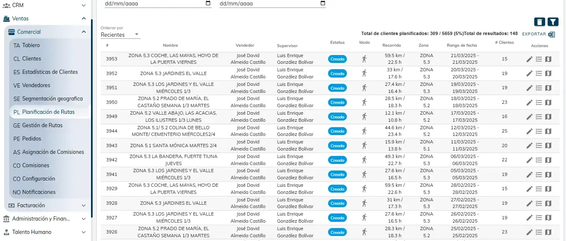Edit route 3953 with the pencil icon
The width and height of the screenshot is (566, 241).
[529, 59]
